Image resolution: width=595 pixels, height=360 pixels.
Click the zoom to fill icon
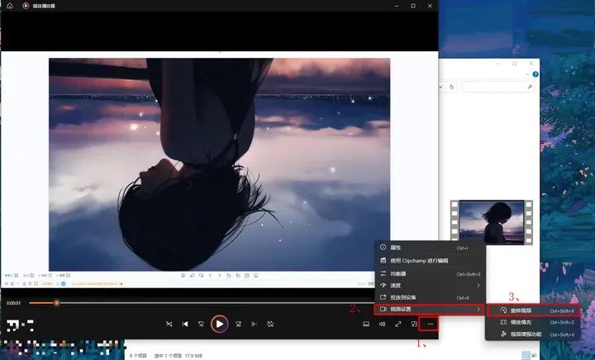pos(503,322)
